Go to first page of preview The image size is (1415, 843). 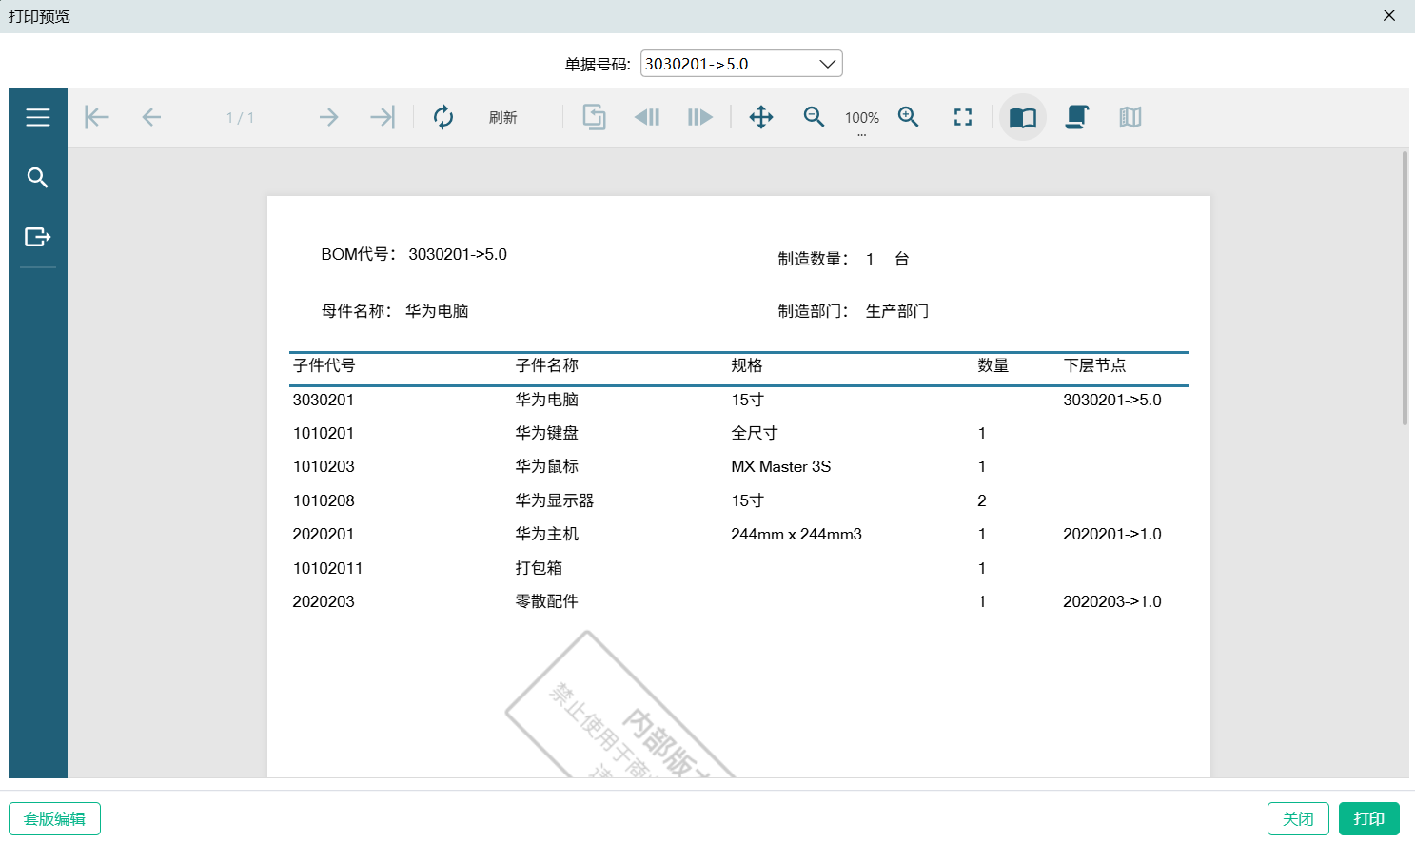coord(97,117)
